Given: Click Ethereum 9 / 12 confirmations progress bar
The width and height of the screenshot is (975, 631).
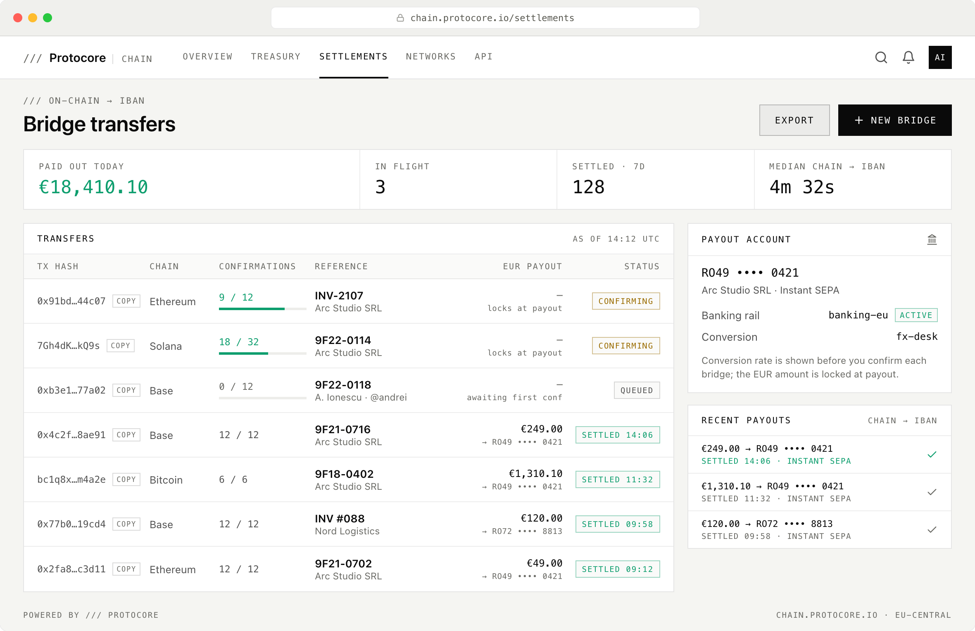Looking at the screenshot, I should pos(263,309).
